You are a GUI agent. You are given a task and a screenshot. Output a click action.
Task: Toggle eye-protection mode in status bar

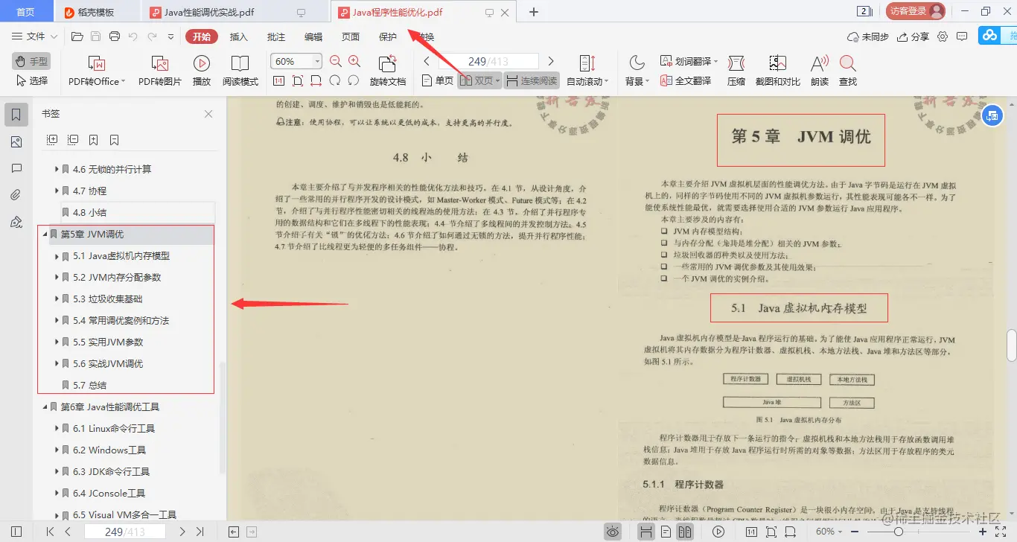click(612, 531)
